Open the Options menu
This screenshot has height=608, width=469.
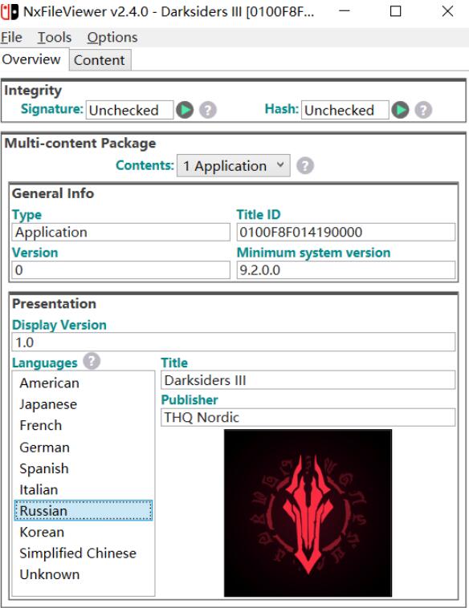[112, 37]
